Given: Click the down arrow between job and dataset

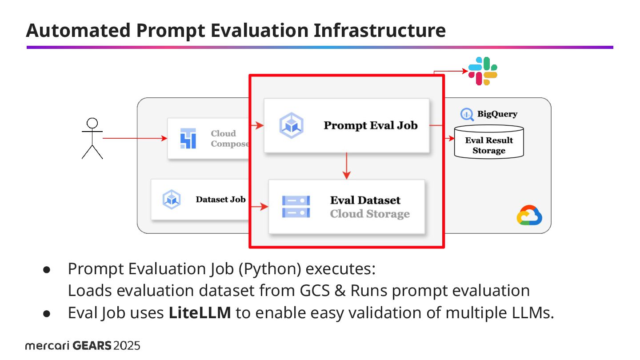Looking at the screenshot, I should pyautogui.click(x=347, y=166).
